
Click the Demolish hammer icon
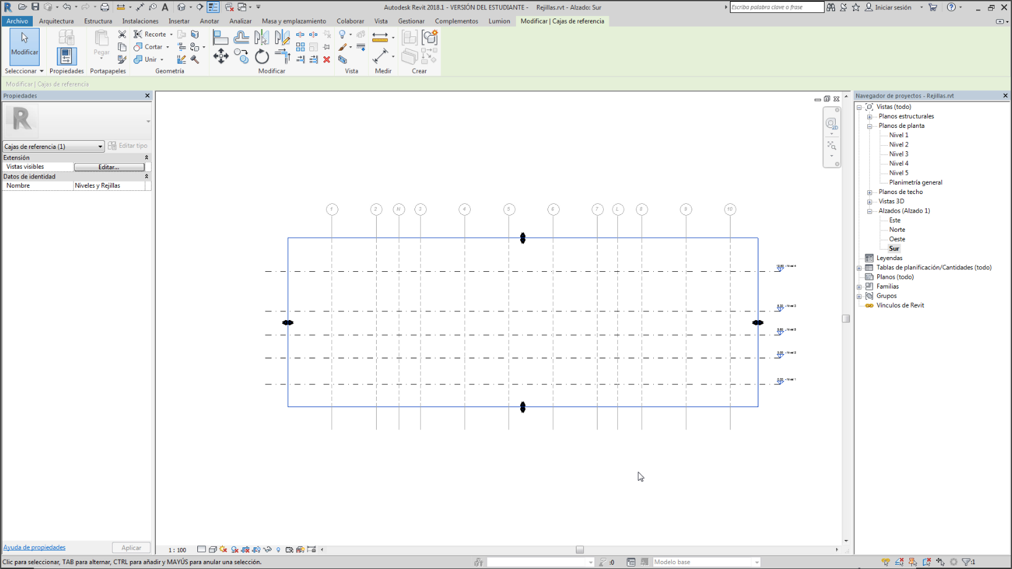(195, 60)
